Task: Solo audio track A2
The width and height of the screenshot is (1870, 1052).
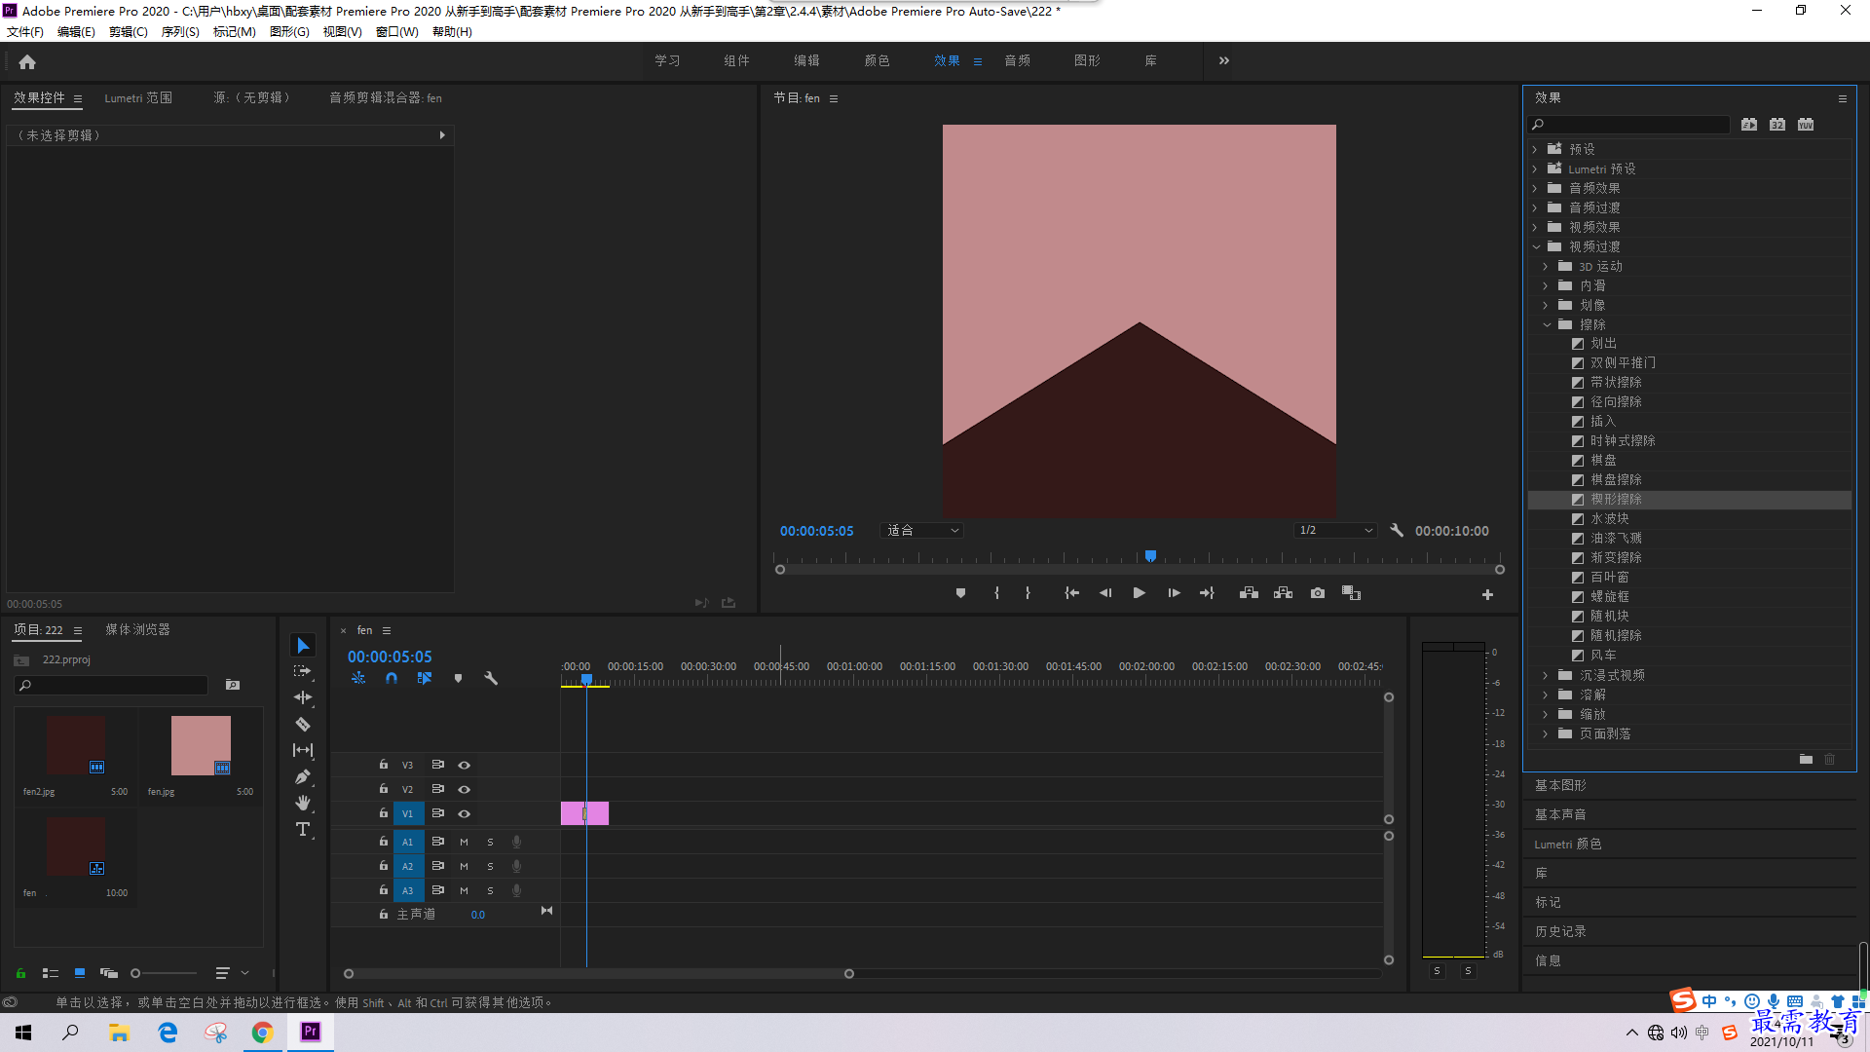Action: [490, 866]
